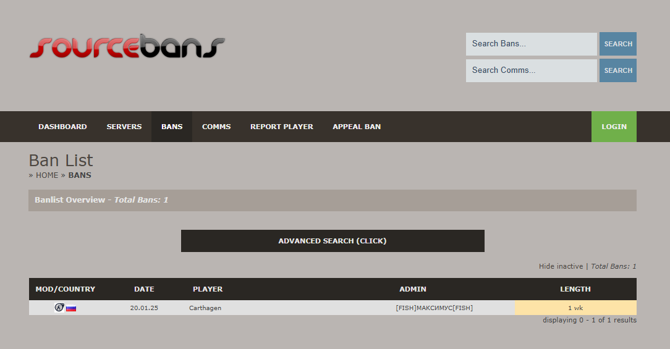Click the SourceBans logo
Viewport: 670px width, 349px height.
[127, 47]
